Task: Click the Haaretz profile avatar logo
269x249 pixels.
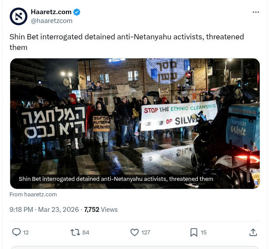Action: 19,16
